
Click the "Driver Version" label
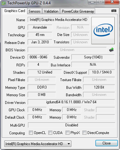click(x=15, y=103)
